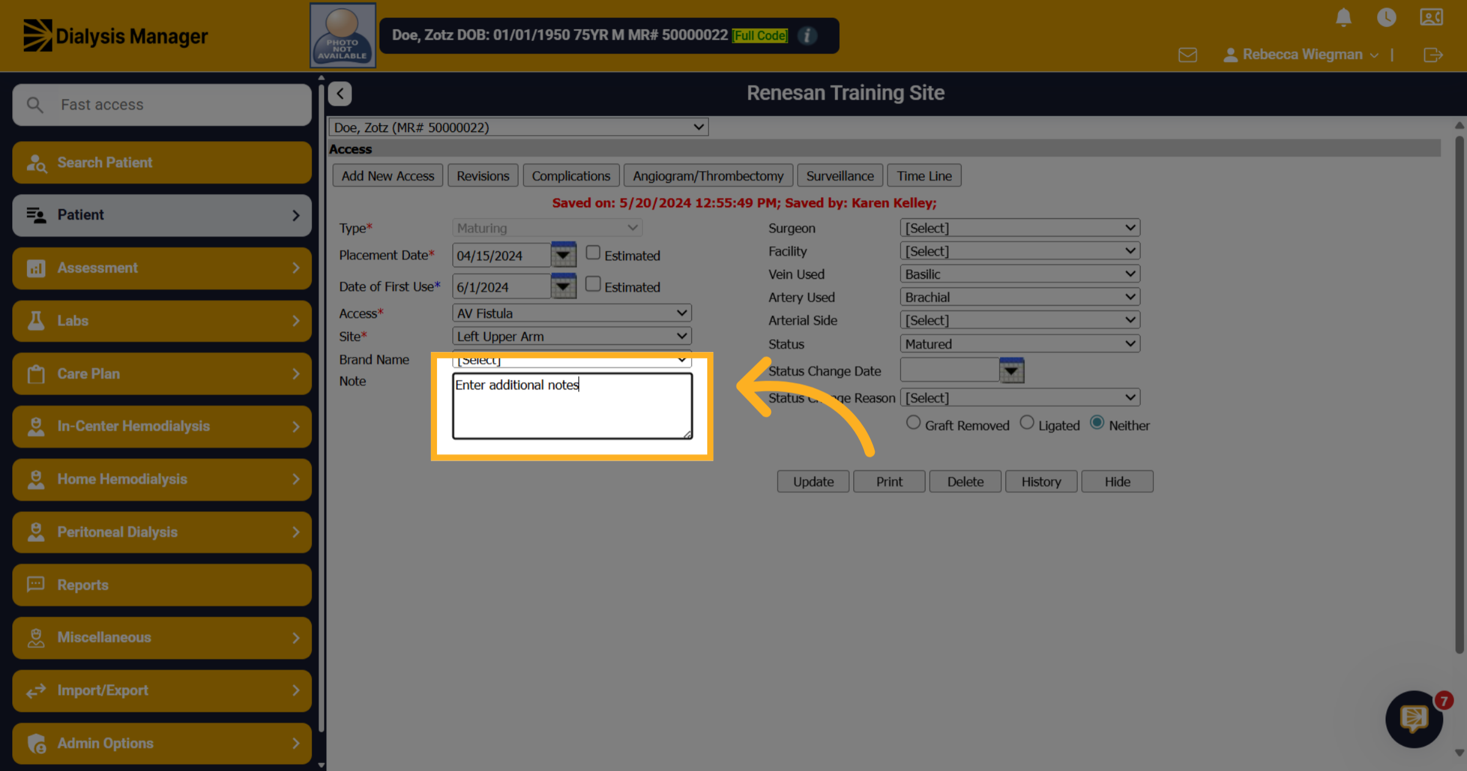Viewport: 1467px width, 771px height.
Task: Check Estimated for Placement Date
Action: point(592,253)
